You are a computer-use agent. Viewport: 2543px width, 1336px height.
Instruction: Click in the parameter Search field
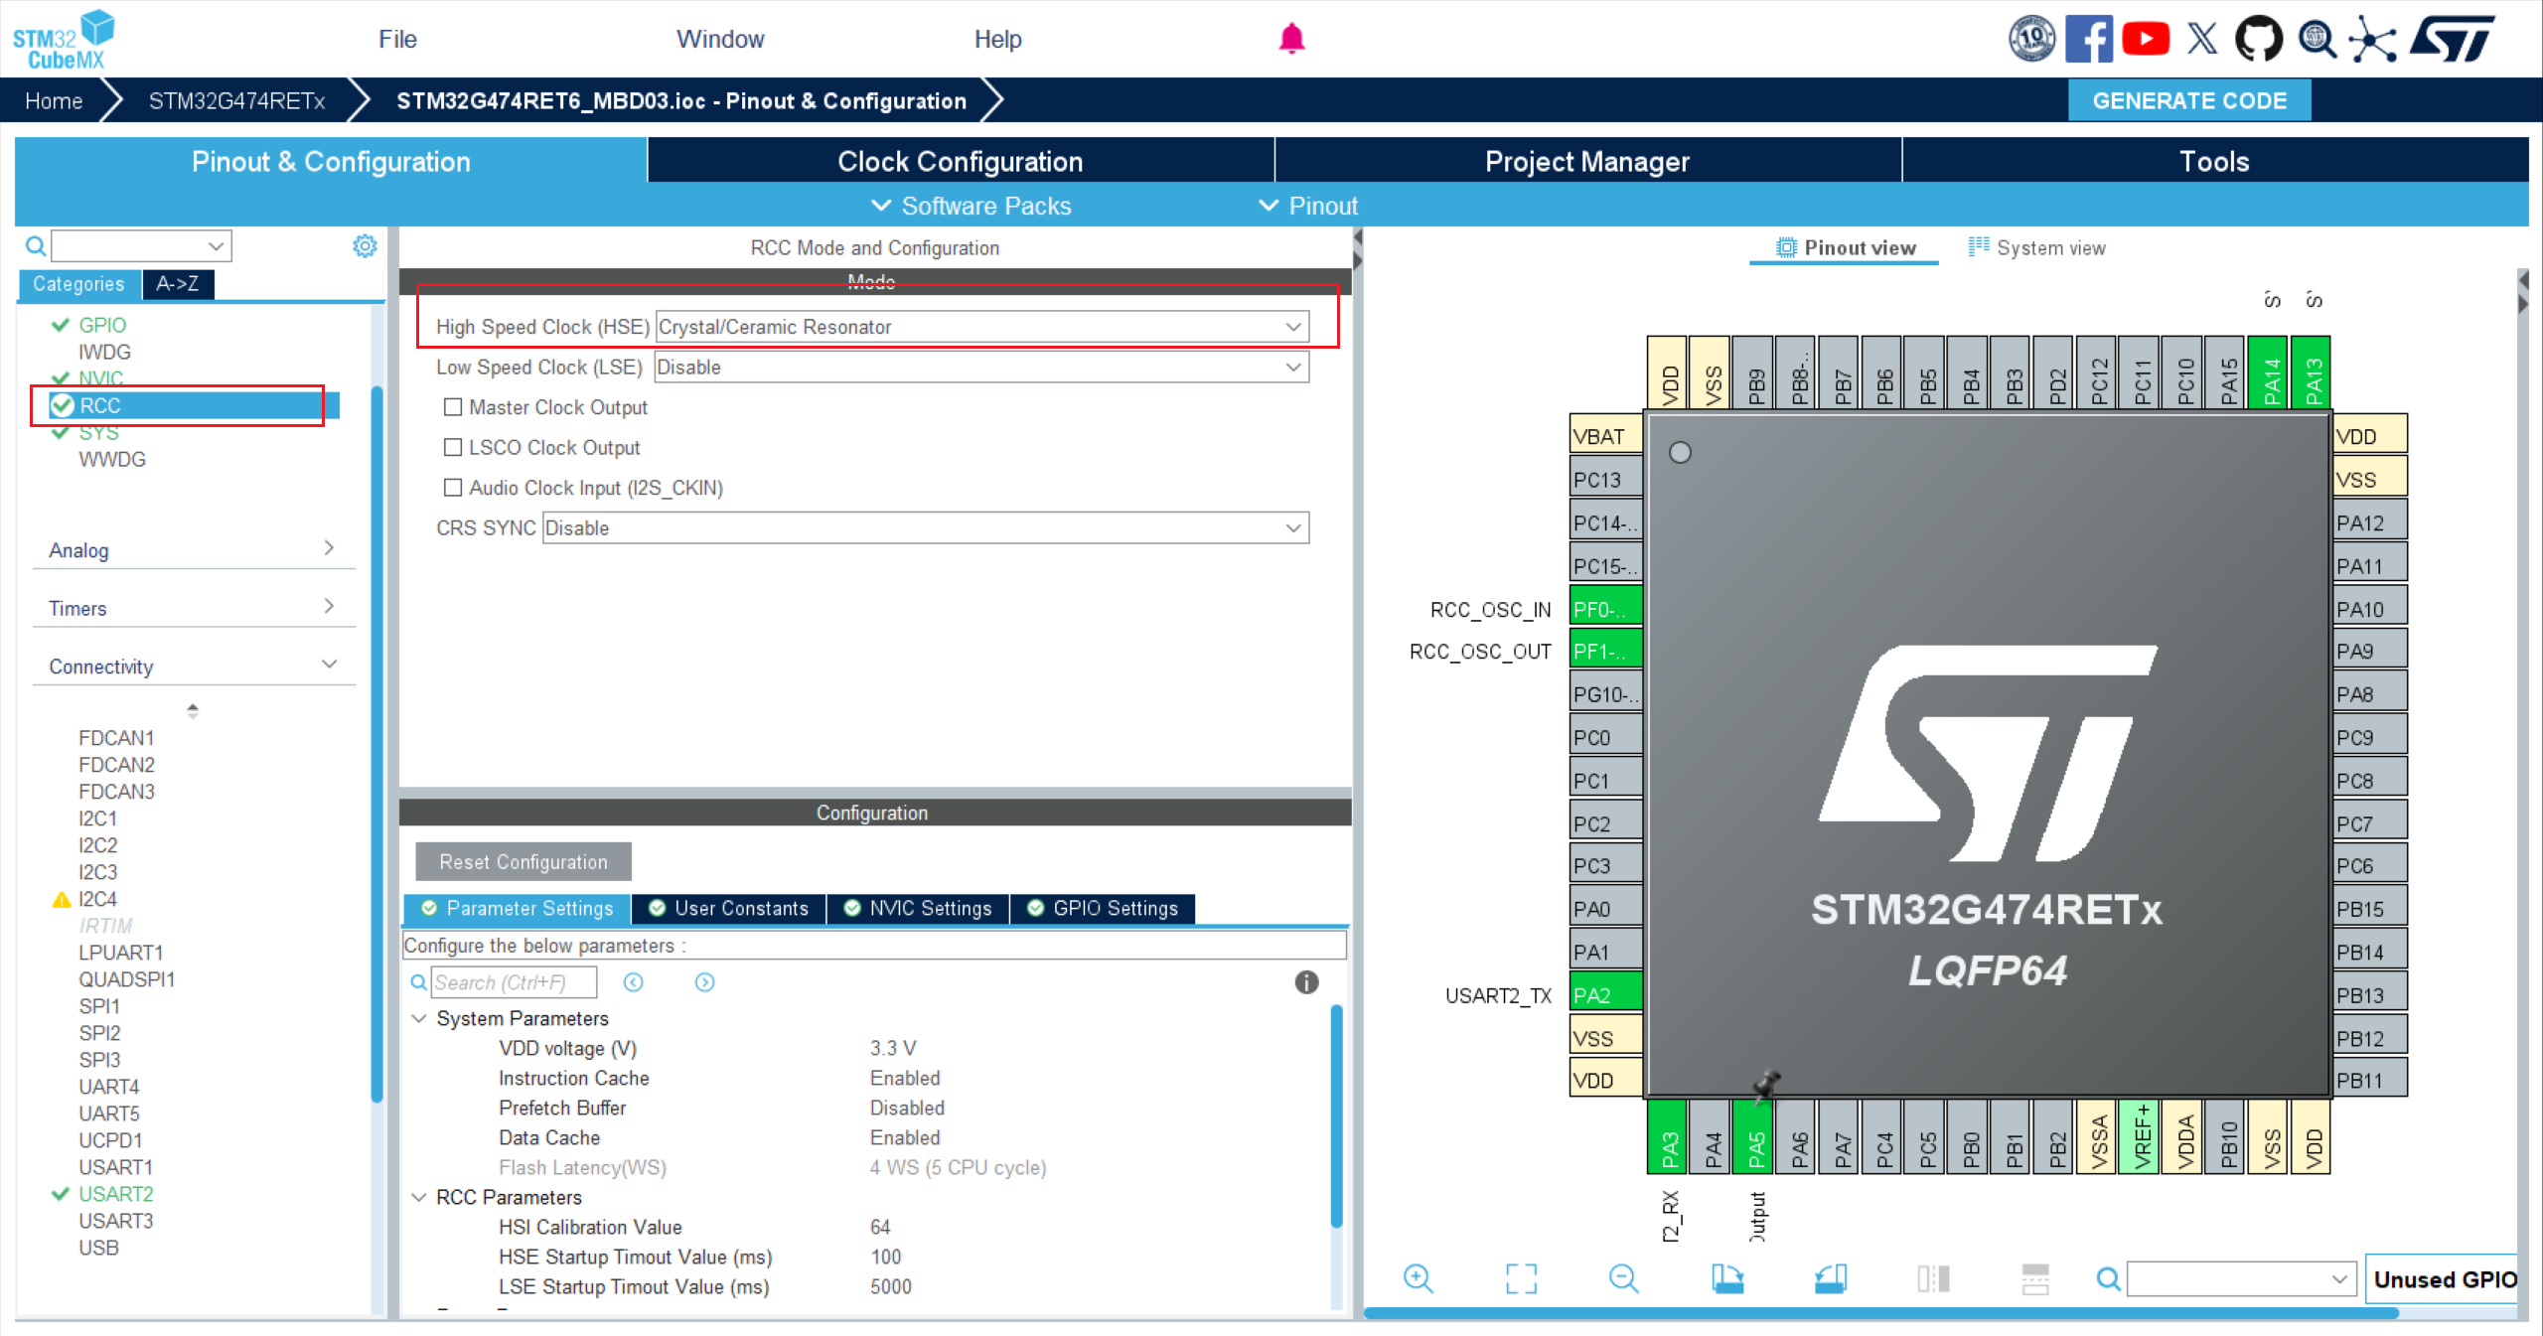pyautogui.click(x=514, y=982)
